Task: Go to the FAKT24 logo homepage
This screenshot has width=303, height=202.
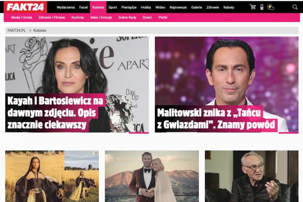Action: point(25,7)
